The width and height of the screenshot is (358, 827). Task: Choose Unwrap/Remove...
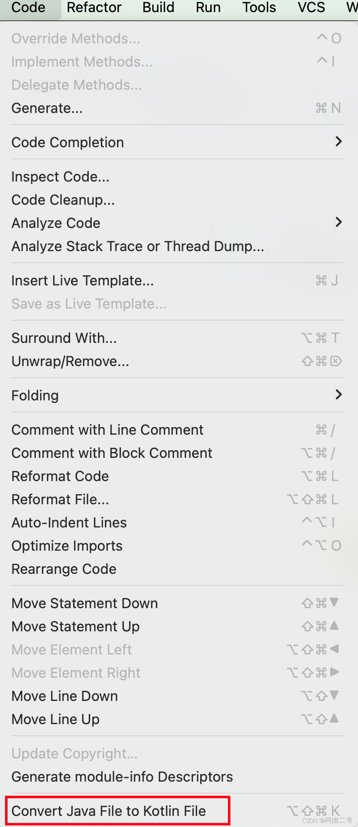[70, 361]
